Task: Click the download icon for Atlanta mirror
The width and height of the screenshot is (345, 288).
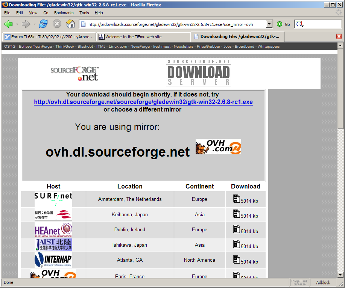Action: pyautogui.click(x=237, y=259)
